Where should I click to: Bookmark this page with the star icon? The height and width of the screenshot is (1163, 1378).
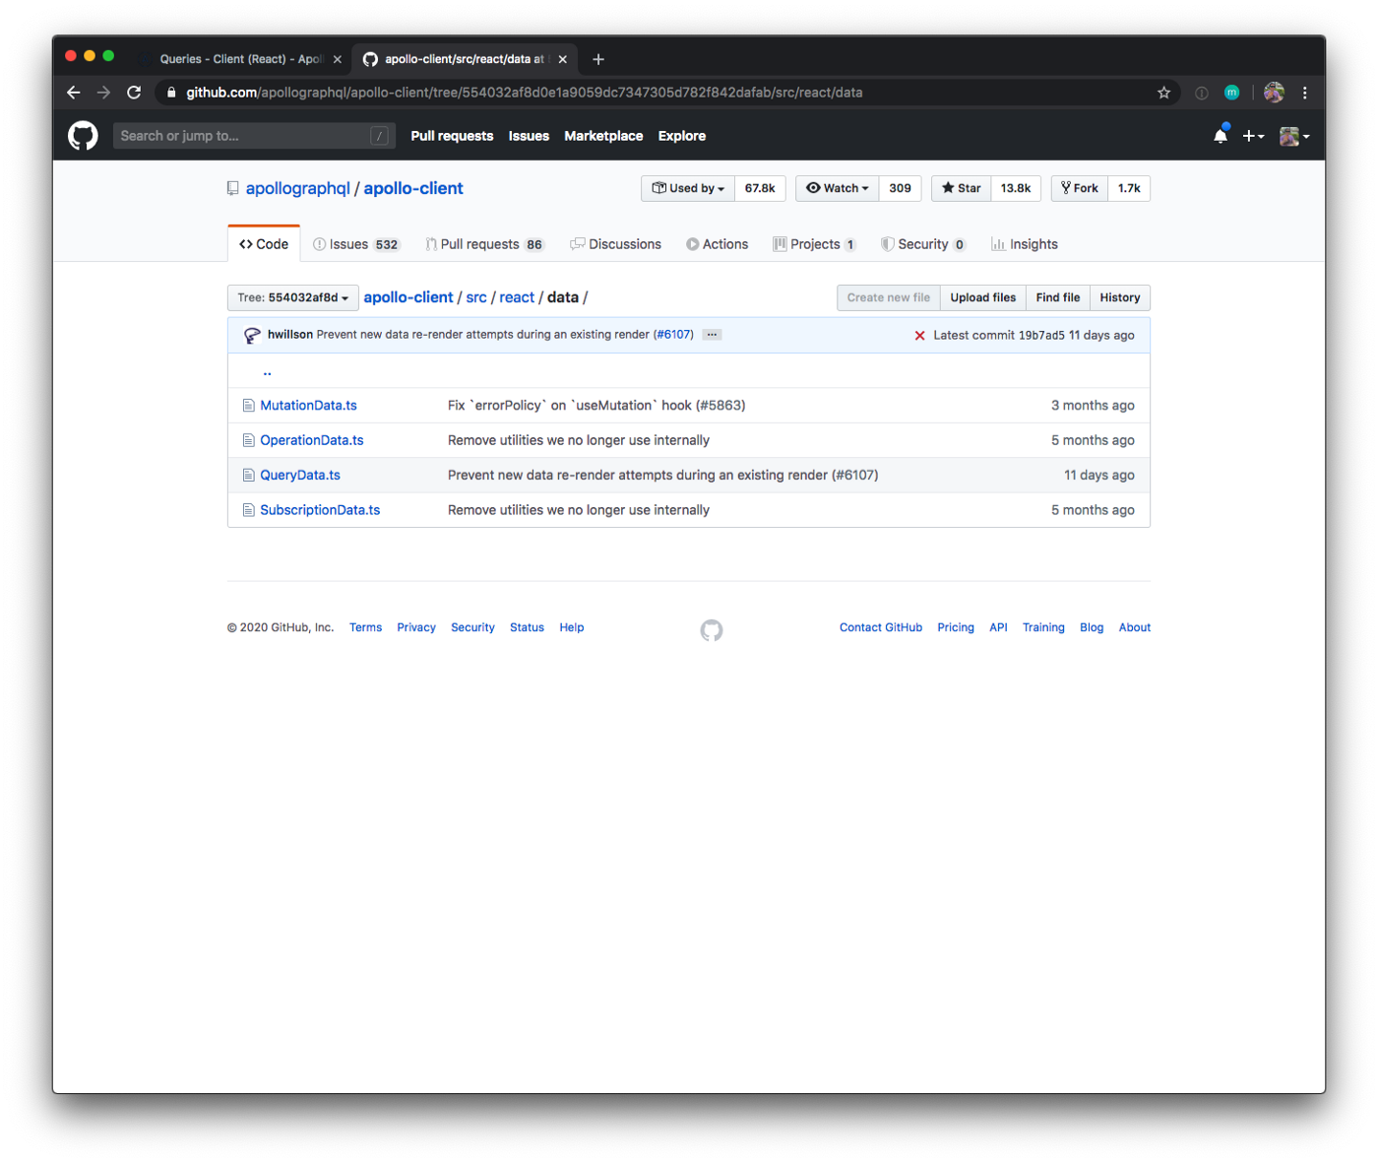tap(1163, 93)
